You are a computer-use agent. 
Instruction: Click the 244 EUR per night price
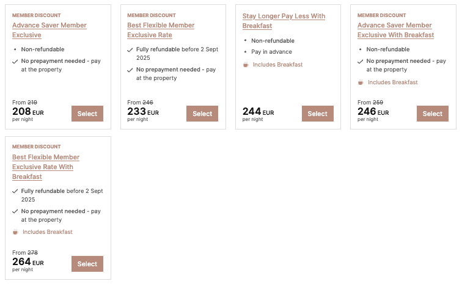click(258, 112)
